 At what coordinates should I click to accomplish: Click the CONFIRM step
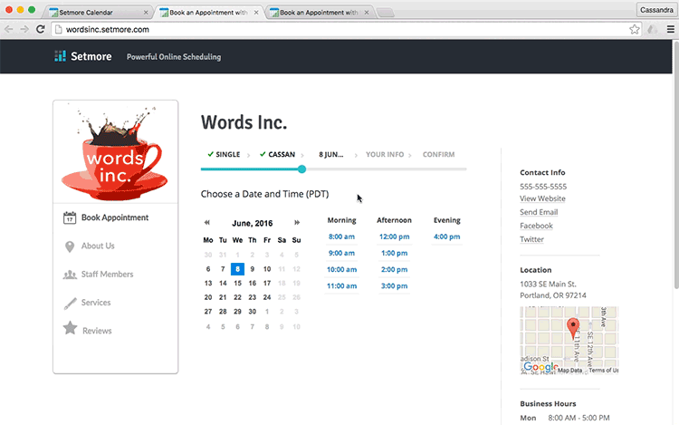tap(439, 155)
